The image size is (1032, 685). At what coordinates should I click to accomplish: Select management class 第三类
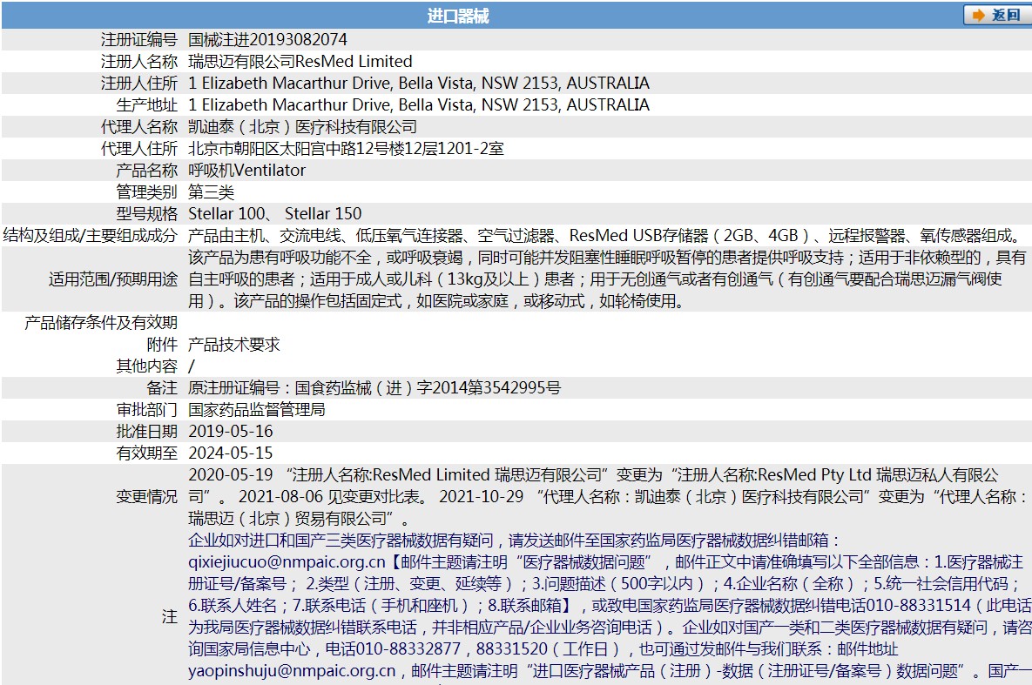212,191
